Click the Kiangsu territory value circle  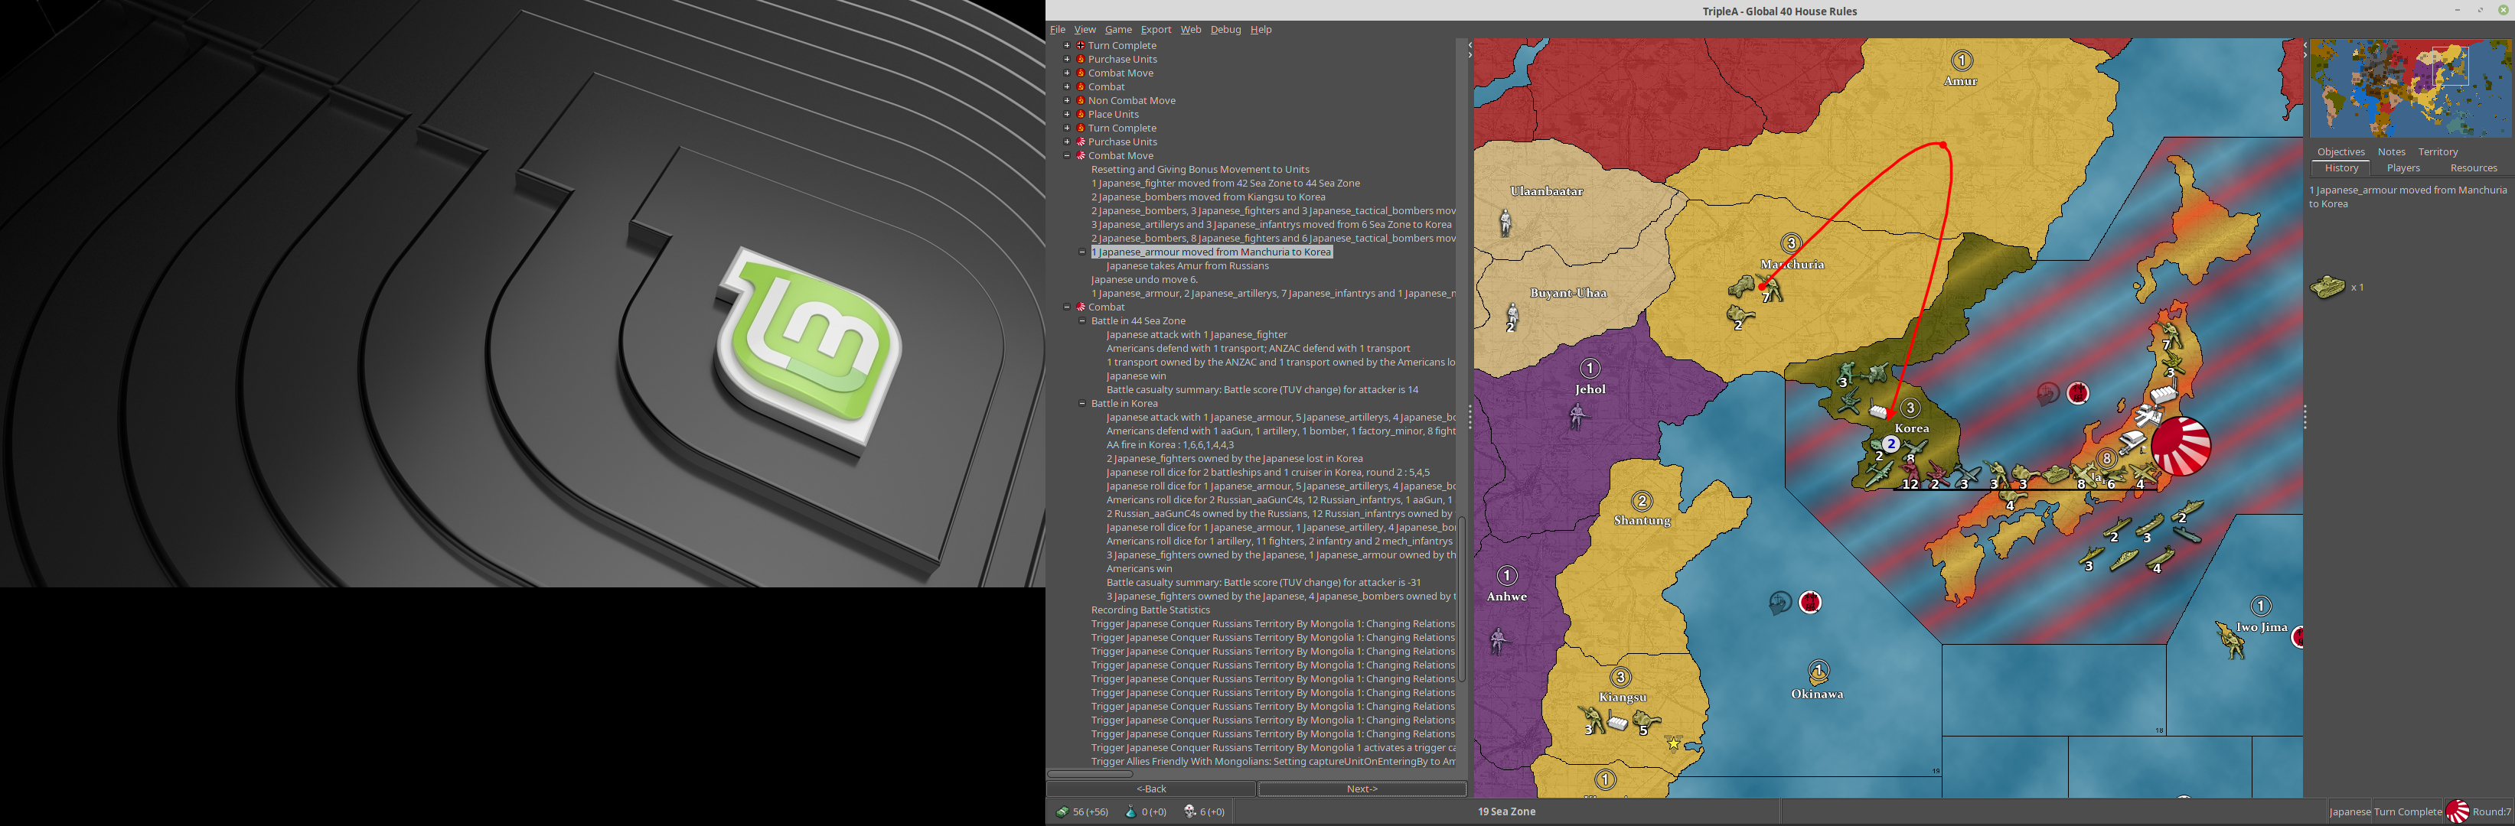(x=1621, y=677)
